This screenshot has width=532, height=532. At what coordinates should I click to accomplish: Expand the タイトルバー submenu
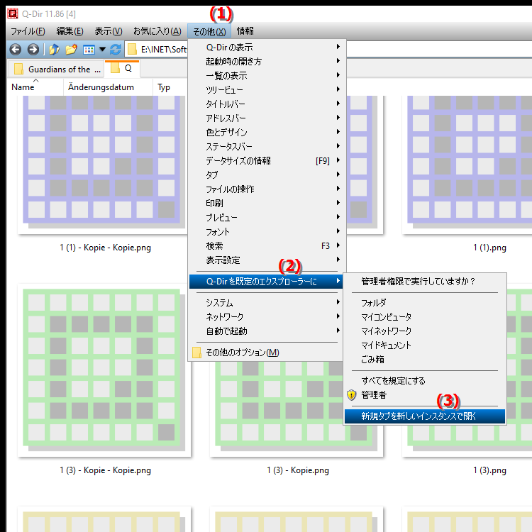pyautogui.click(x=266, y=104)
